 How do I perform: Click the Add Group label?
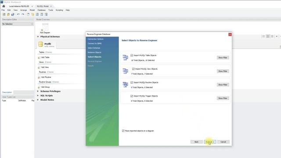pos(46,87)
